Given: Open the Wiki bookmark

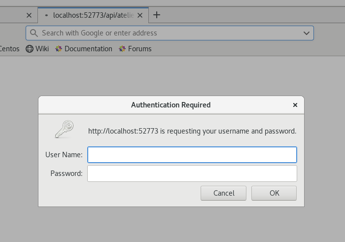Looking at the screenshot, I should point(37,49).
